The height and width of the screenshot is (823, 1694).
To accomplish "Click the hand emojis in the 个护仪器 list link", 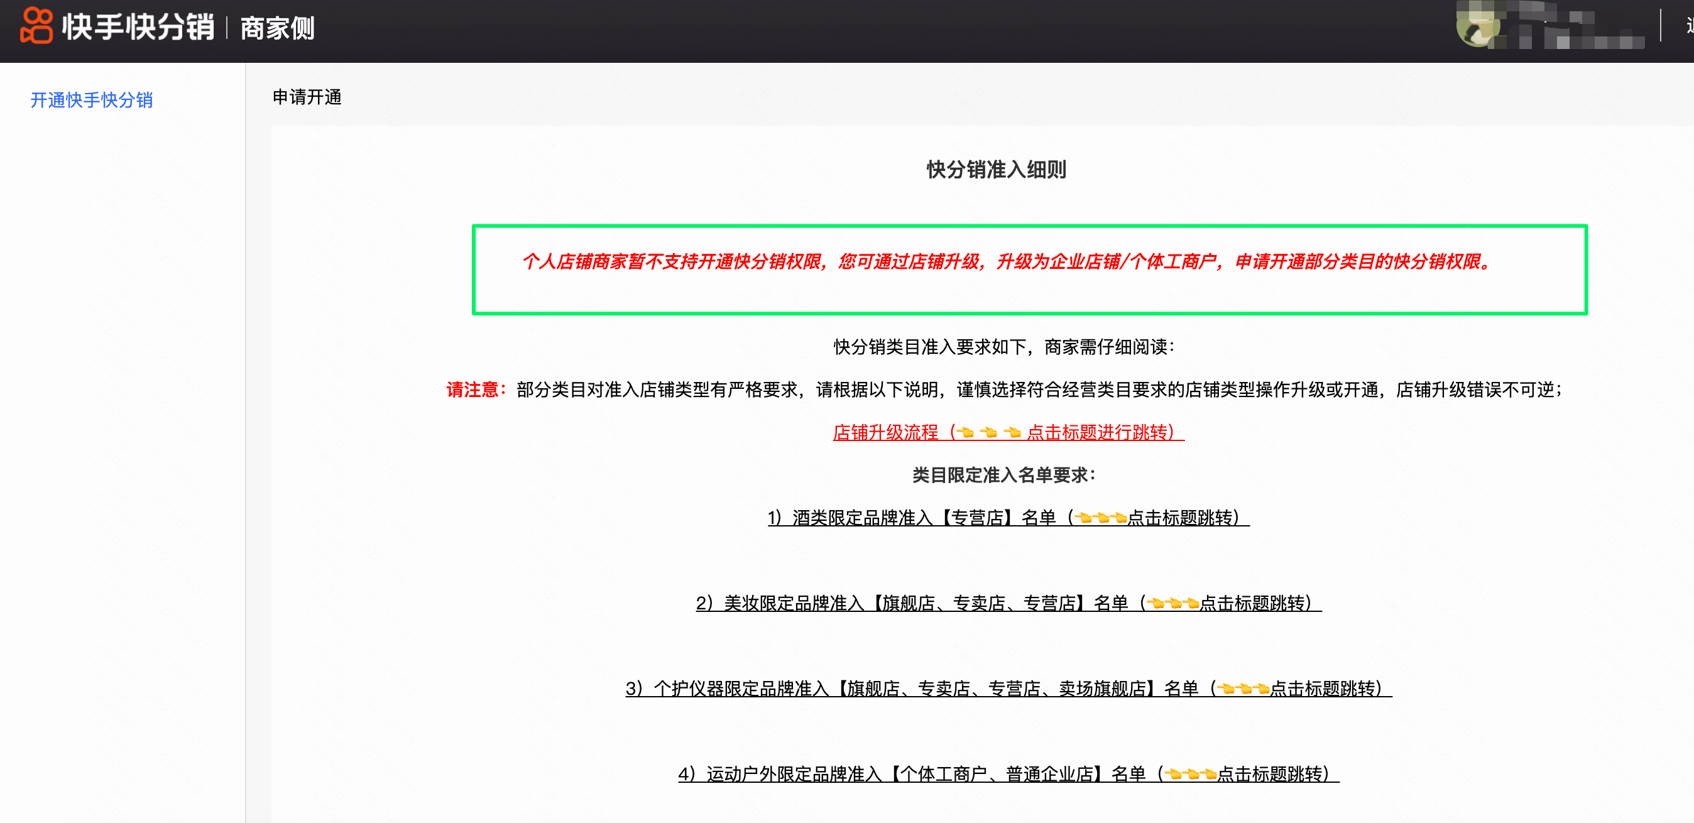I will click(1243, 689).
